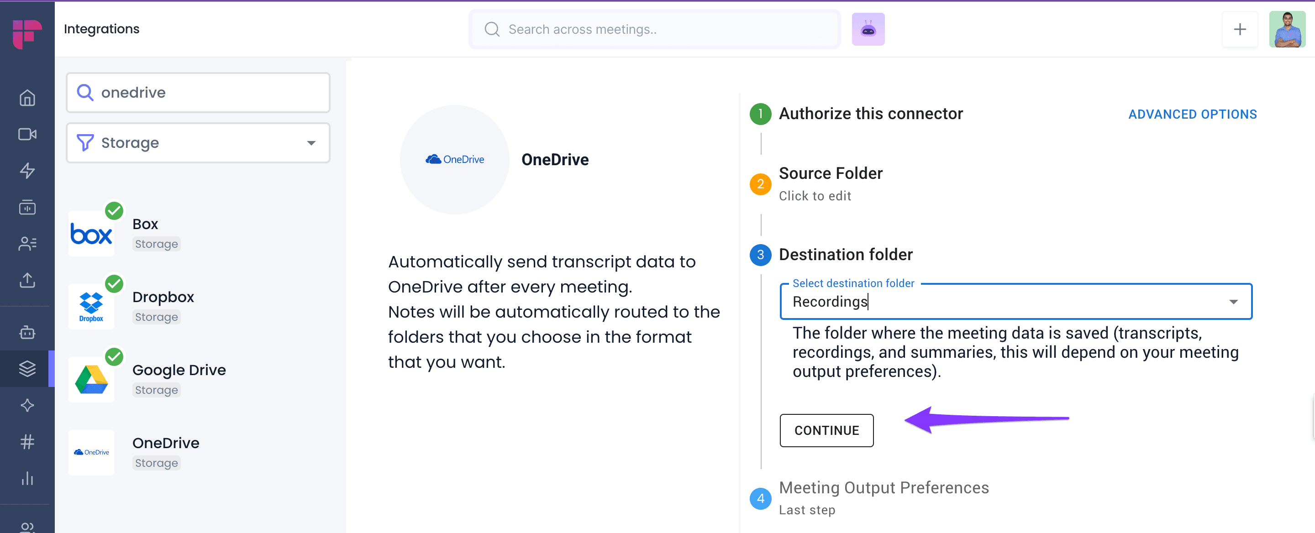Click the magnifier icon in top search bar
The width and height of the screenshot is (1315, 533).
pyautogui.click(x=492, y=29)
